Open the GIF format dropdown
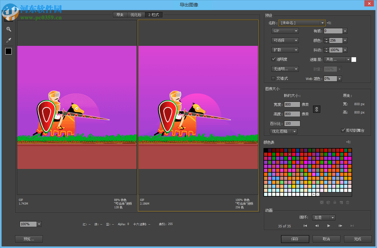 point(285,31)
